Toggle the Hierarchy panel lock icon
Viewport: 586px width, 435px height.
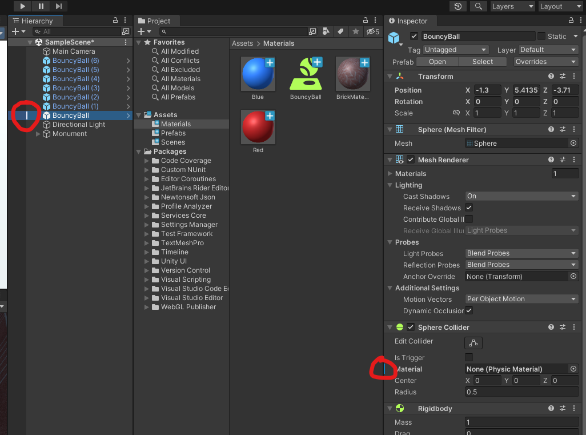(115, 21)
